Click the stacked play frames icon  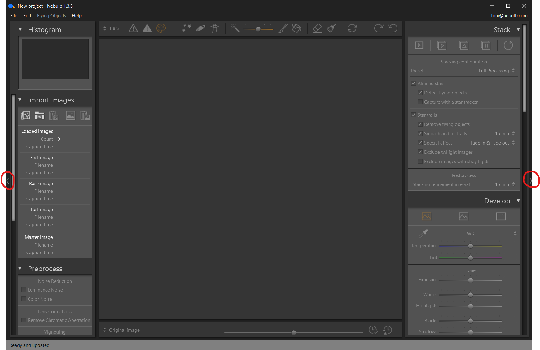tap(442, 45)
